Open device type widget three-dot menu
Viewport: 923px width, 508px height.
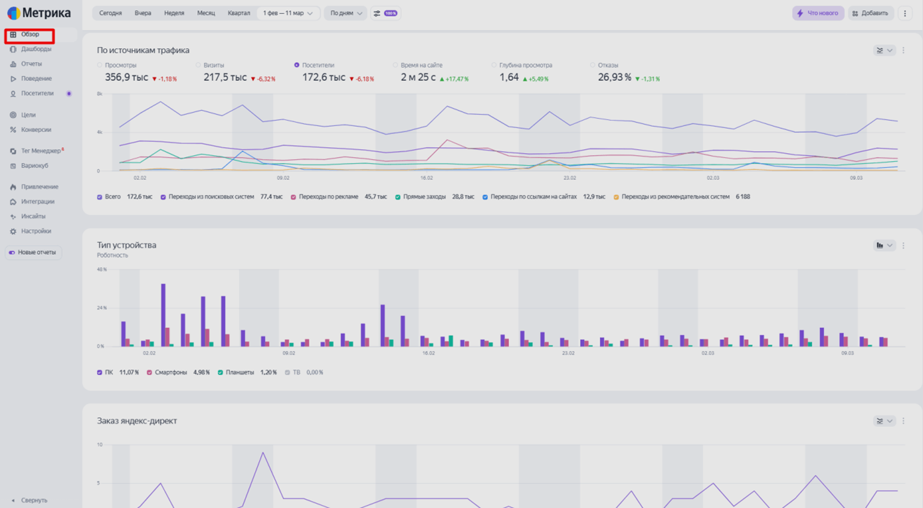coord(903,245)
